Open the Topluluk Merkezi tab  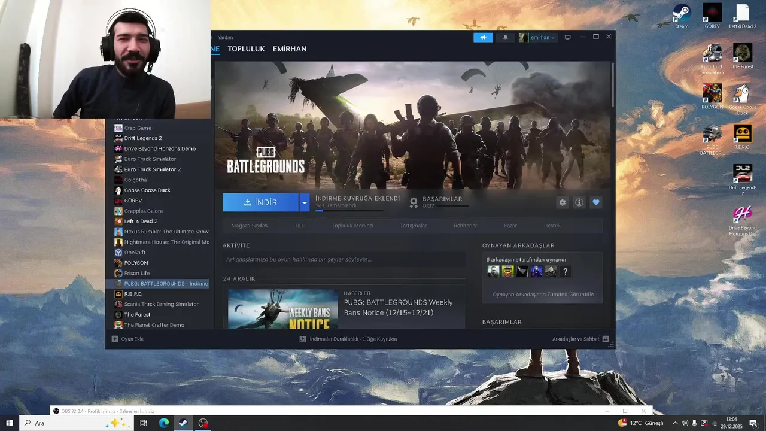[352, 226]
